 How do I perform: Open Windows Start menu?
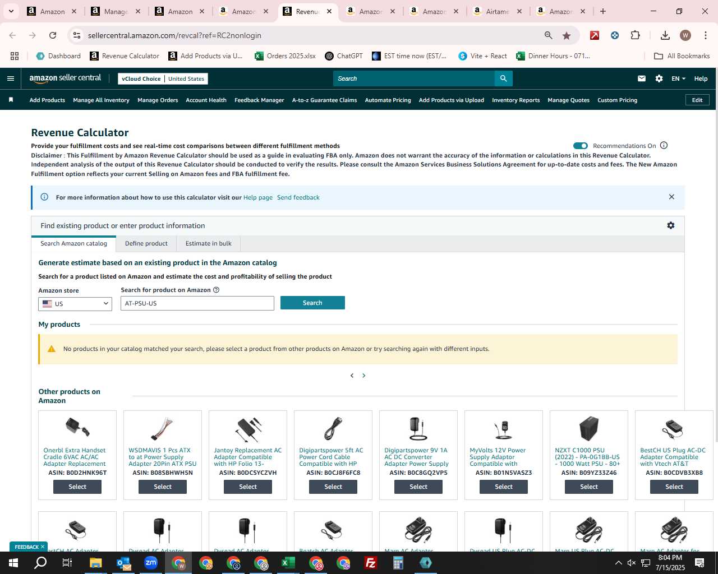(13, 563)
